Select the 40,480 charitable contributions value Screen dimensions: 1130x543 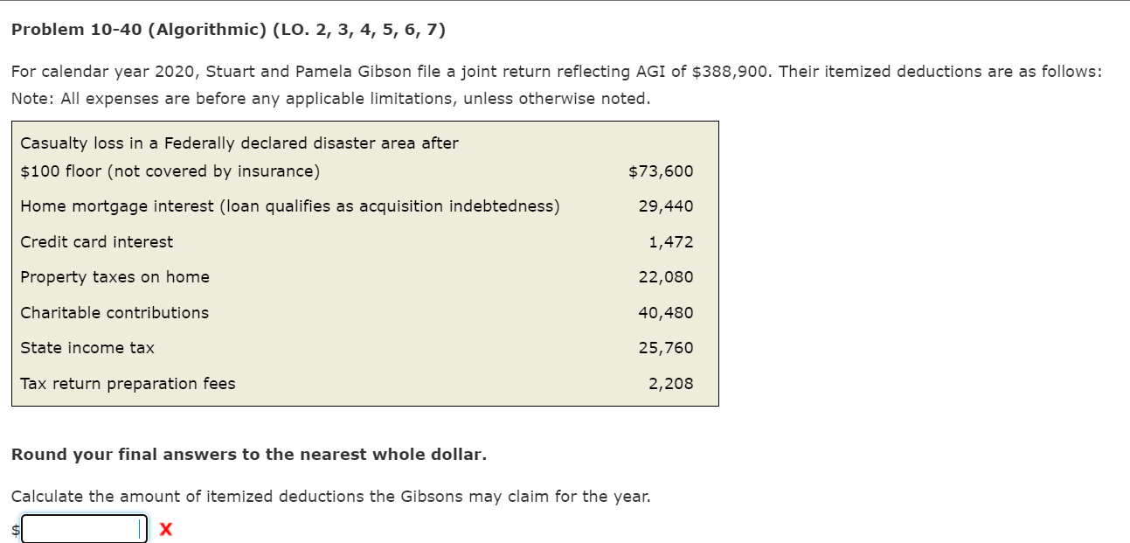point(668,312)
